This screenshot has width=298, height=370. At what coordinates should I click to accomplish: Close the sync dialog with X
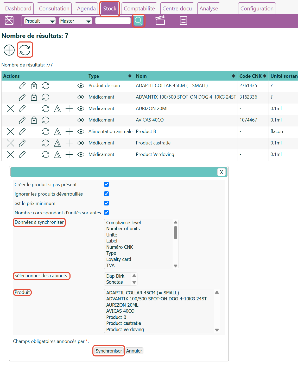point(221,172)
